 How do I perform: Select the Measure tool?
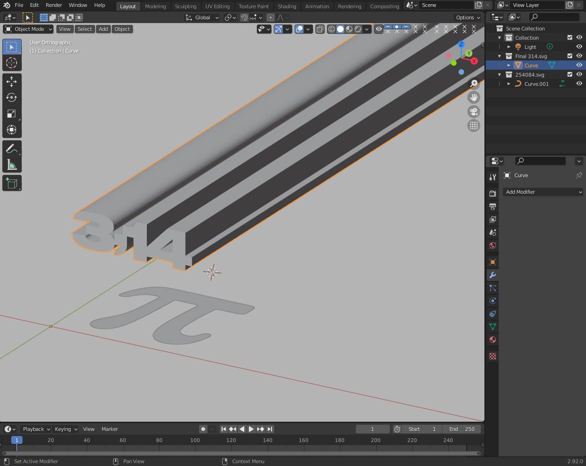[12, 165]
